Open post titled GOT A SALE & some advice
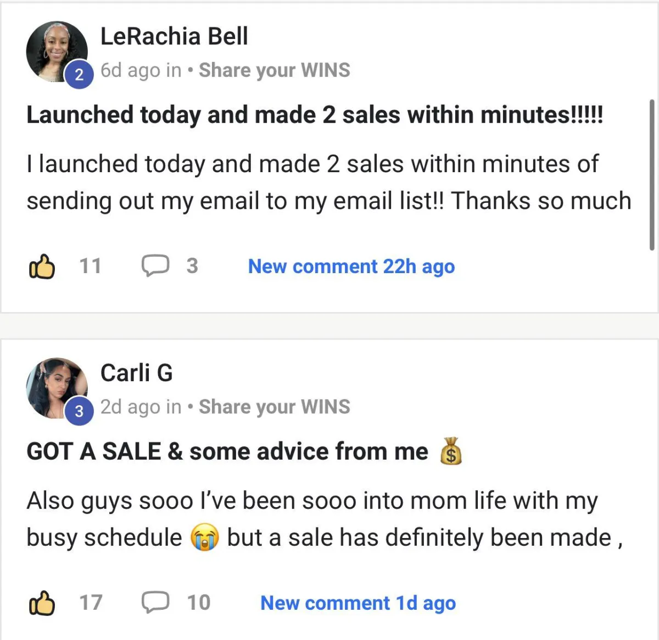The image size is (659, 640). tap(227, 452)
